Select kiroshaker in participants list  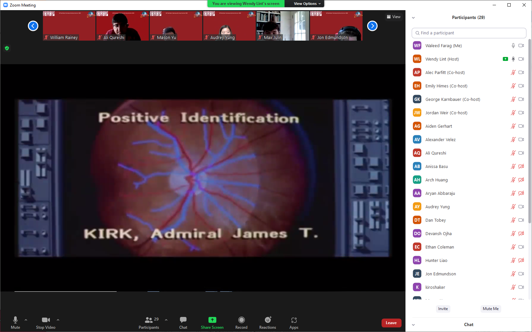[469, 287]
